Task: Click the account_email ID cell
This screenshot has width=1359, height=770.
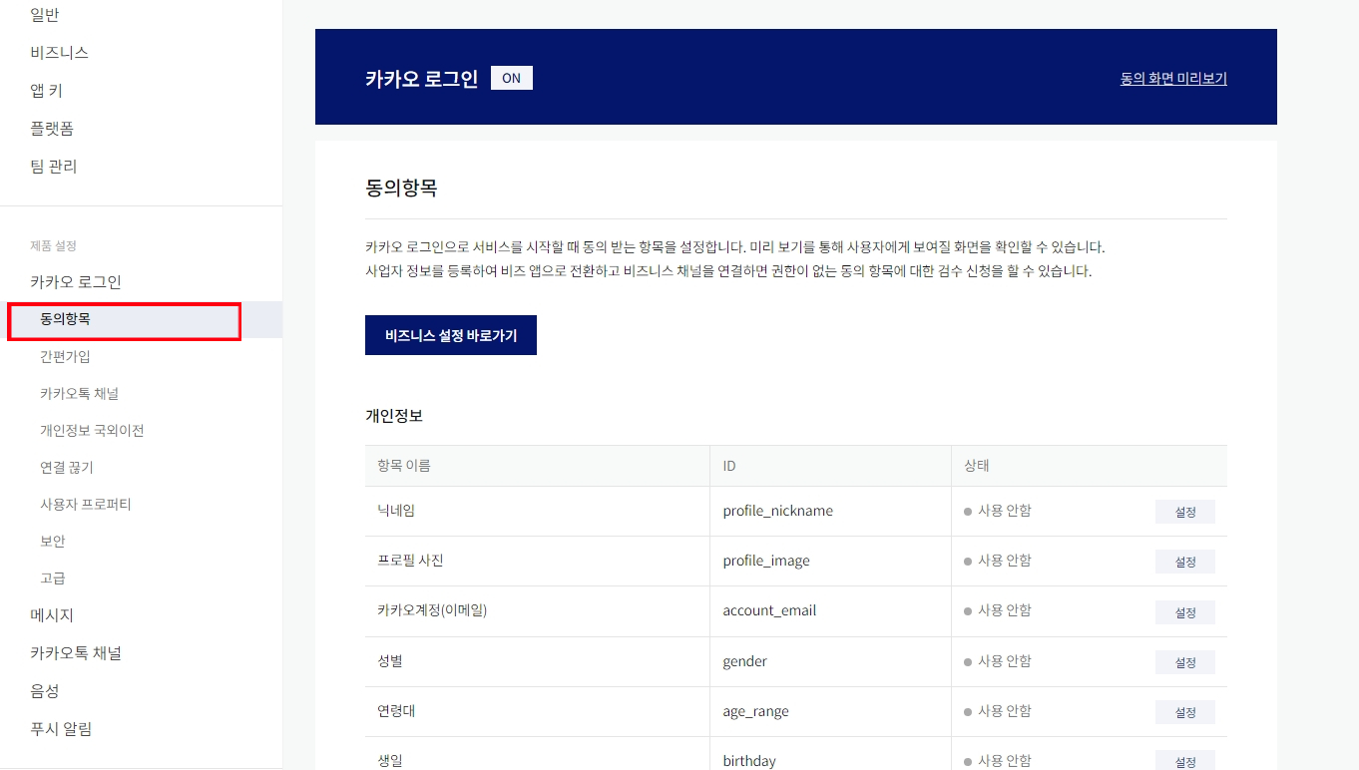Action: tap(769, 610)
